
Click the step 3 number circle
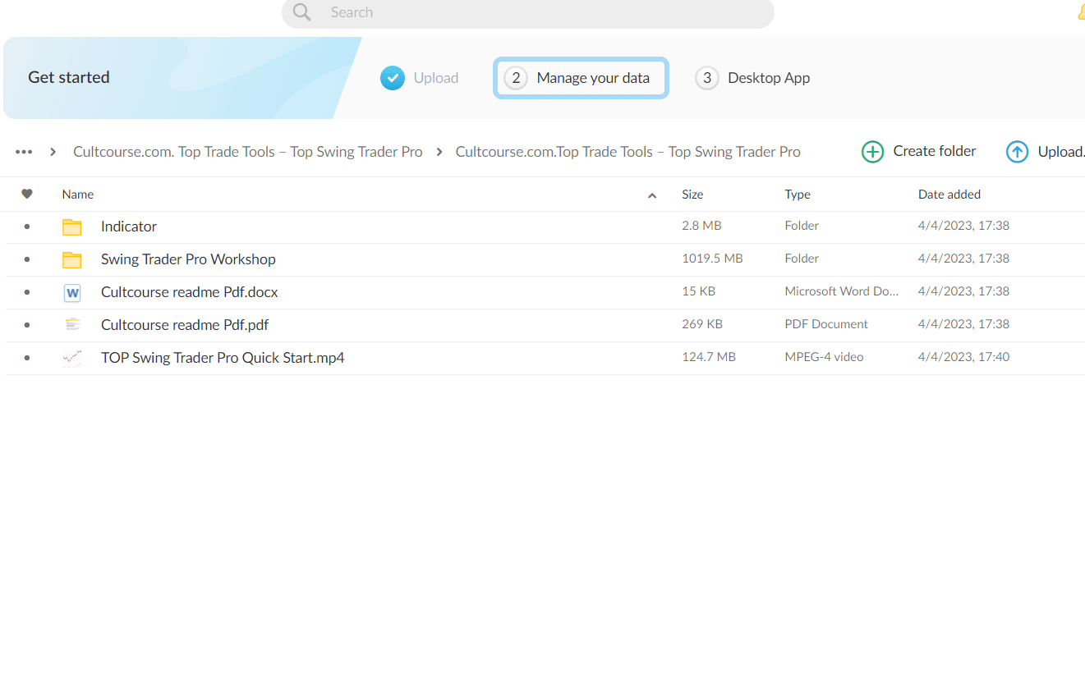click(706, 78)
